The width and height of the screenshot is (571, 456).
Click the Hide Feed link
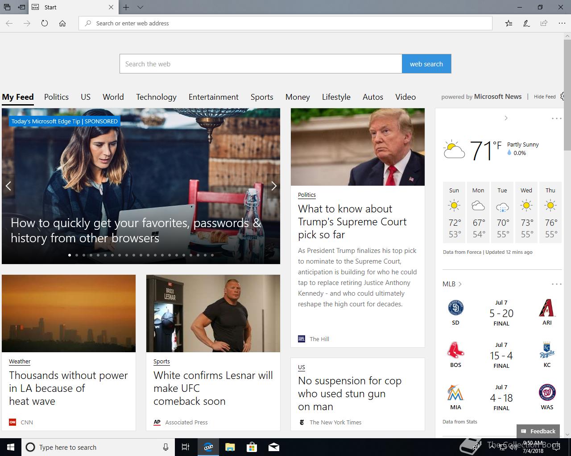point(545,97)
